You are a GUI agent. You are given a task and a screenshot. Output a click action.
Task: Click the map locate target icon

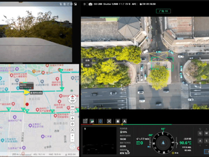click(x=72, y=124)
